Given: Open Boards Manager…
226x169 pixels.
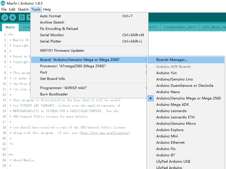Looking at the screenshot, I should (186, 60).
